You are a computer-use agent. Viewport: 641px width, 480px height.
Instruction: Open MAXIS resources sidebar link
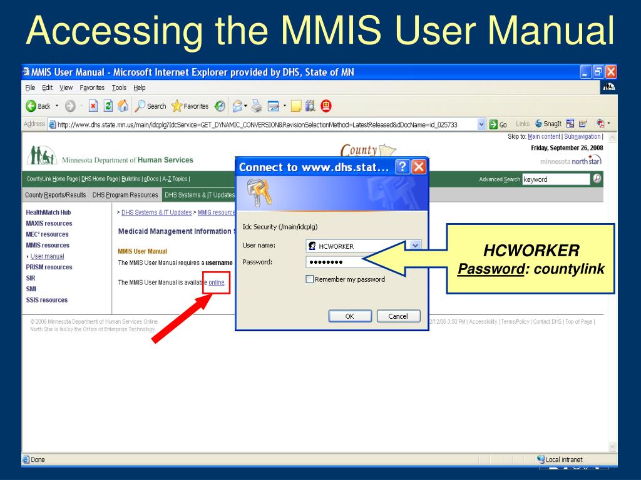pos(49,223)
